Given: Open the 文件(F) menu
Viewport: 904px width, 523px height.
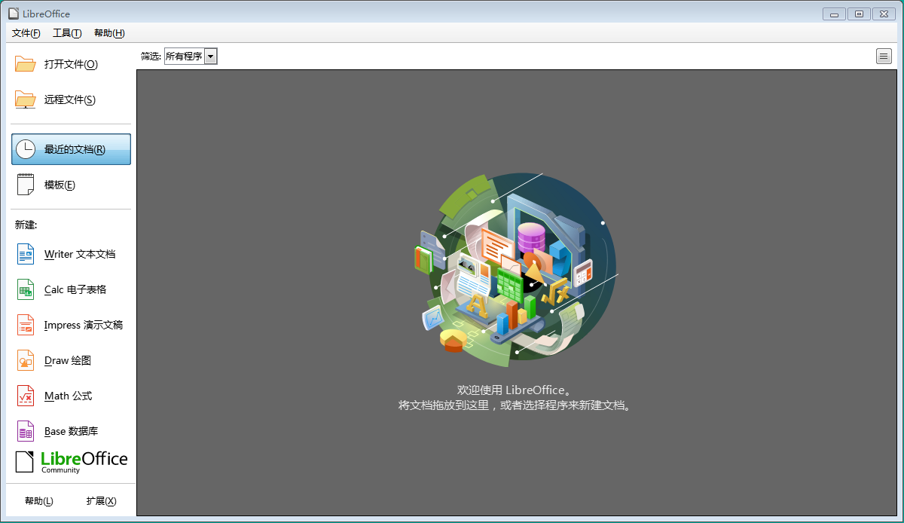Looking at the screenshot, I should 26,33.
